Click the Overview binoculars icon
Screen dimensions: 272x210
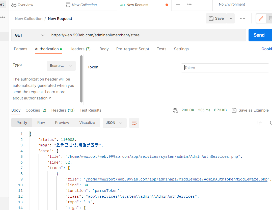click(14, 5)
